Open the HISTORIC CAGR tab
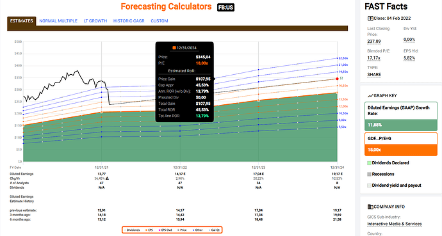This screenshot has width=442, height=236. [129, 21]
